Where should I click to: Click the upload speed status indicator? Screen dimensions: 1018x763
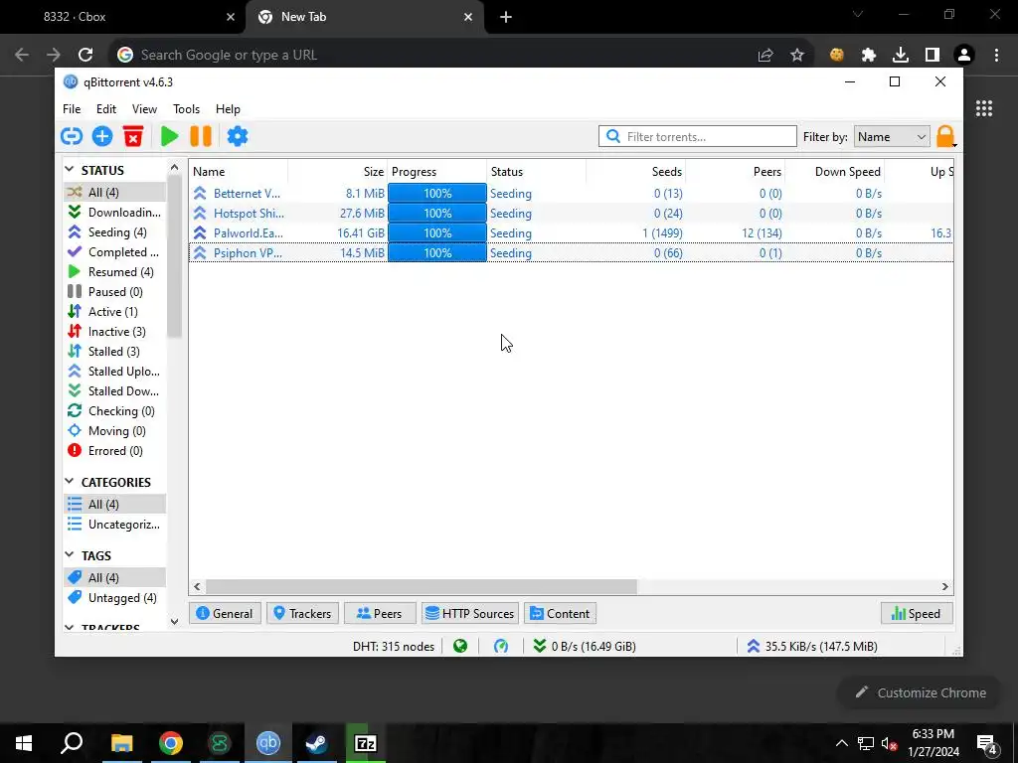pyautogui.click(x=811, y=646)
